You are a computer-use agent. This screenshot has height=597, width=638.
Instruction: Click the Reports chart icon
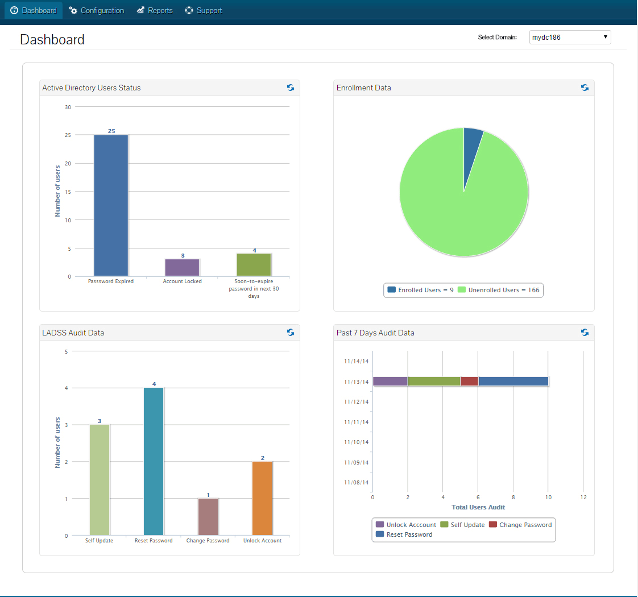point(140,11)
